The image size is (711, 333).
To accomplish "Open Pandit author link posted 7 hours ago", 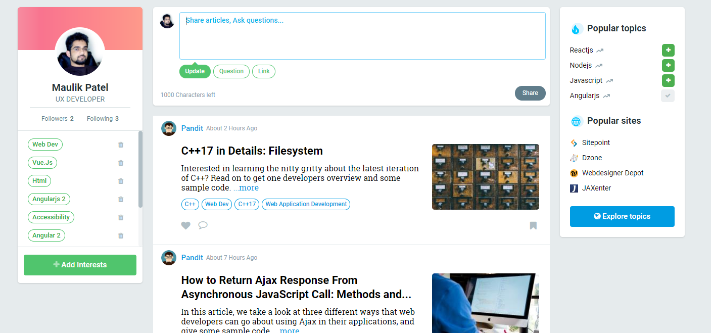I will (192, 258).
